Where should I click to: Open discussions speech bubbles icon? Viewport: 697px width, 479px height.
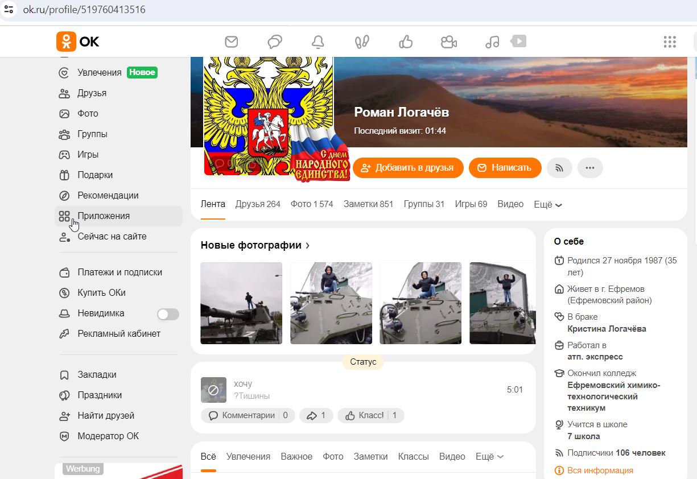click(275, 42)
